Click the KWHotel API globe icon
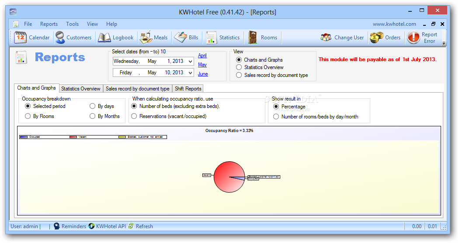This screenshot has height=243, width=459. click(92, 226)
